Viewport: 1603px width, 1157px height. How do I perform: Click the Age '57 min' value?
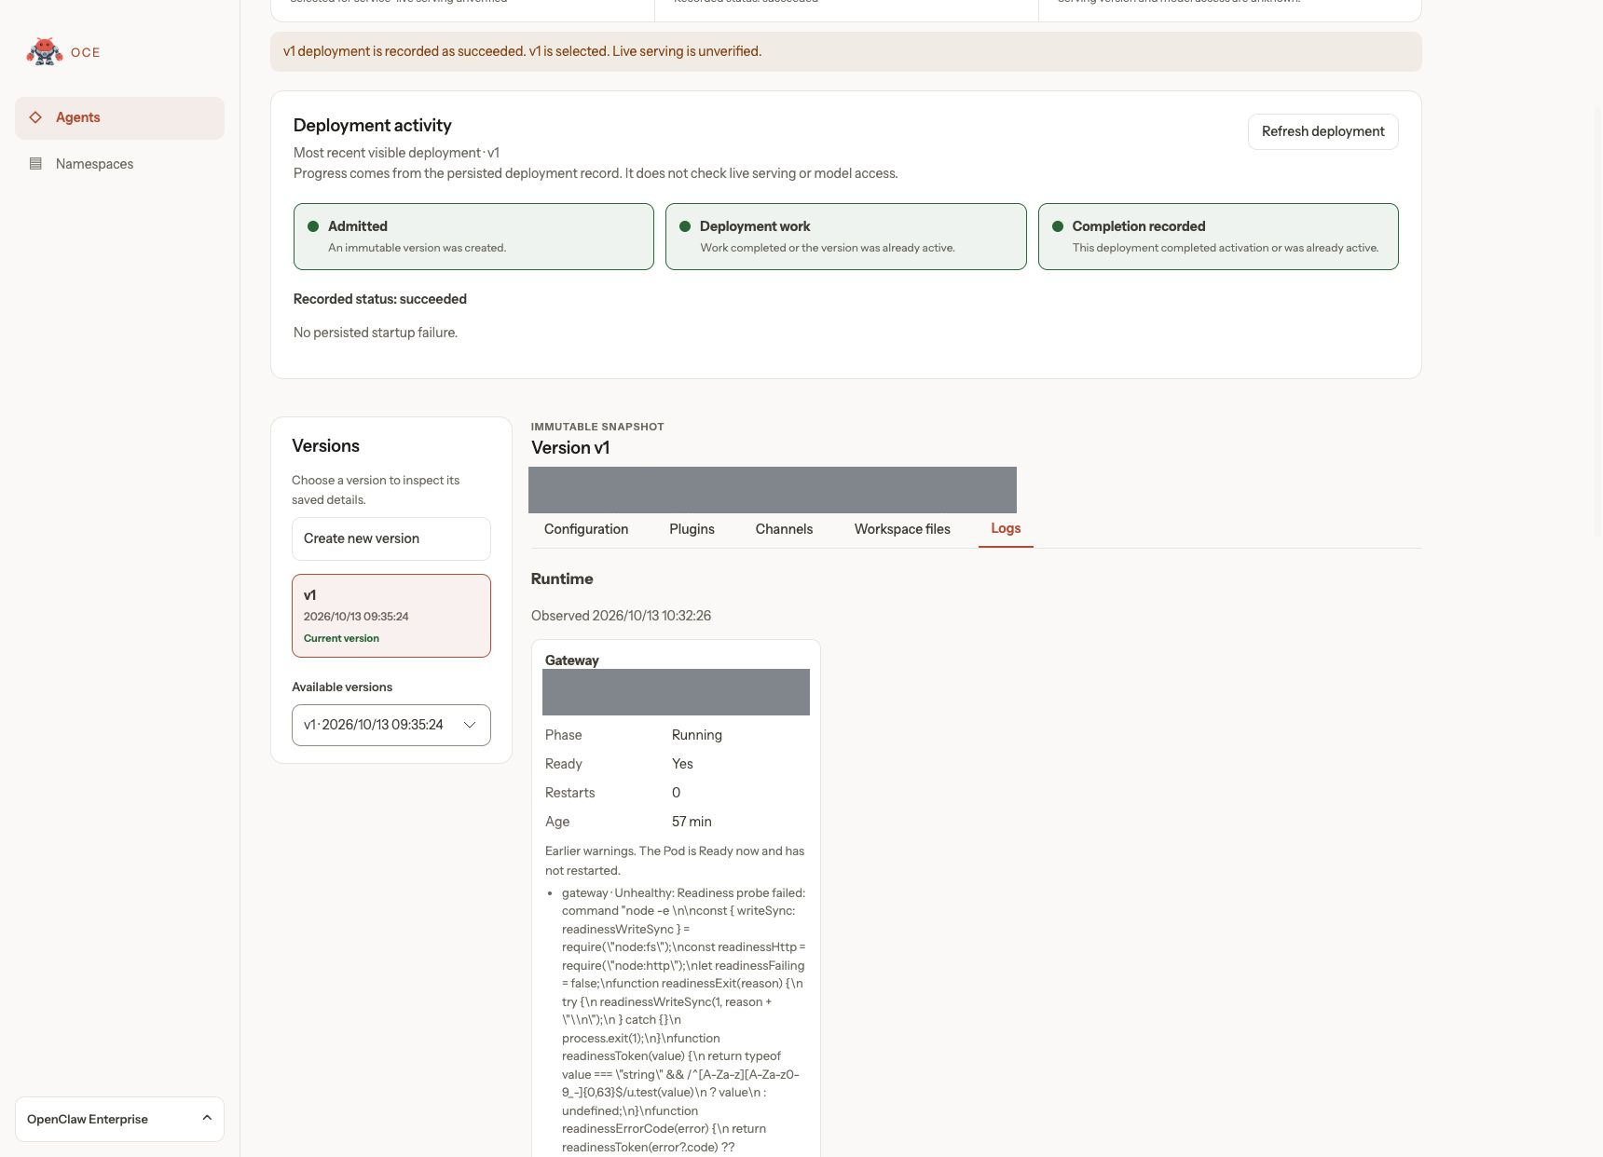692,822
